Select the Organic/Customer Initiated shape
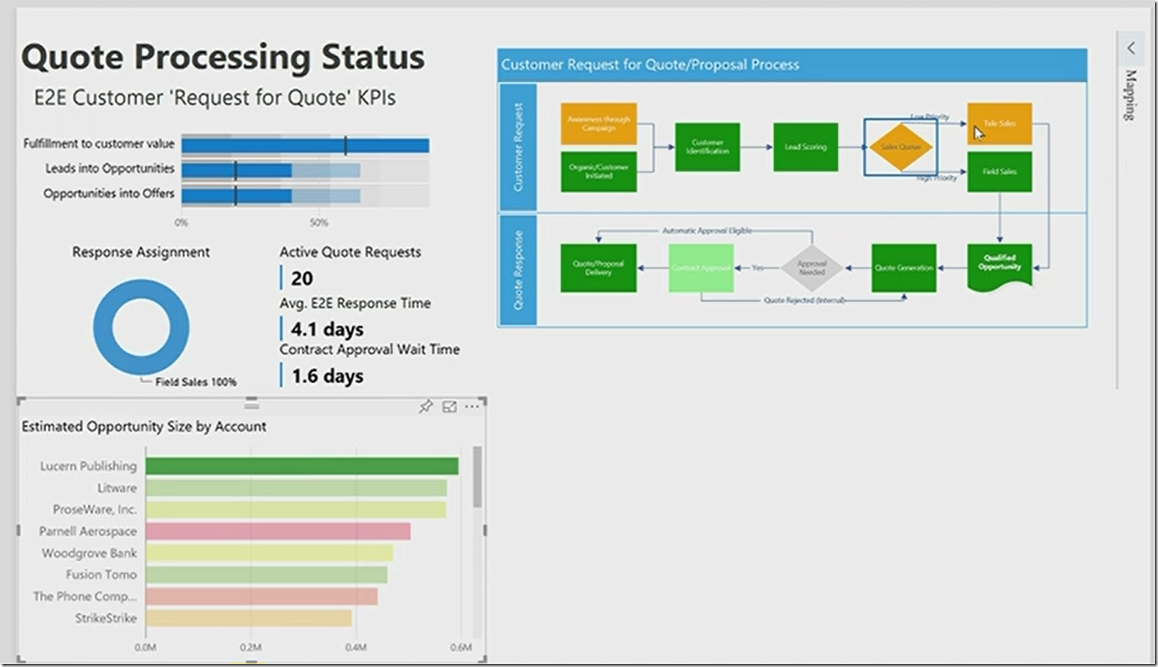This screenshot has height=667, width=1158. tap(598, 171)
